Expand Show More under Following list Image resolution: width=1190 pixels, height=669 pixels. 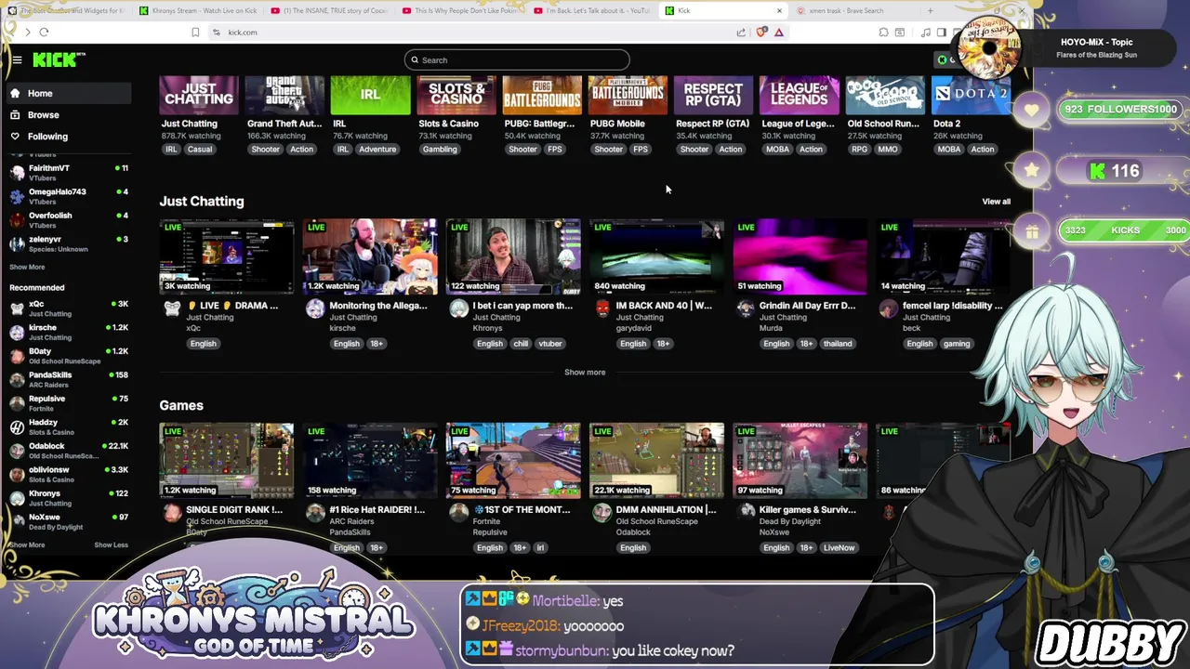click(27, 267)
